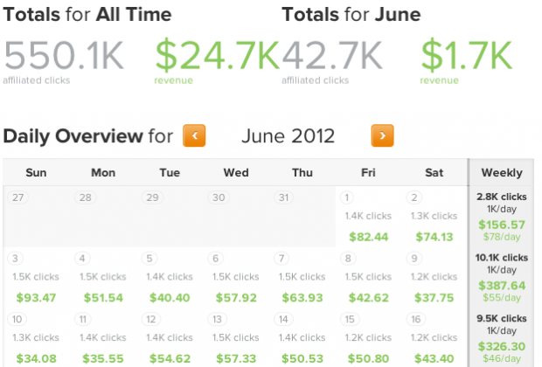The image size is (542, 367).
Task: Go to previous month with left arrow
Action: pyautogui.click(x=194, y=135)
